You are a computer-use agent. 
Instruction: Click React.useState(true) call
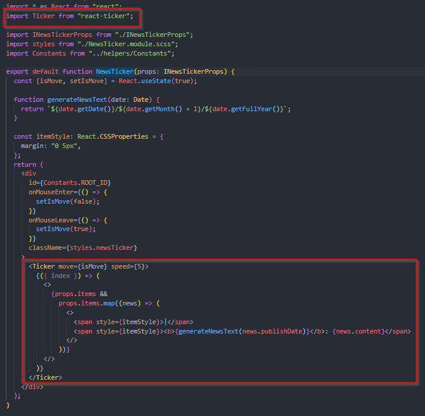point(156,81)
